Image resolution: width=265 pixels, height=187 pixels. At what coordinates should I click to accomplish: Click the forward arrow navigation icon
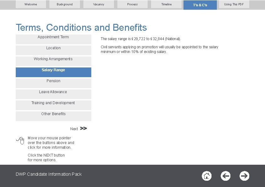coord(244,176)
